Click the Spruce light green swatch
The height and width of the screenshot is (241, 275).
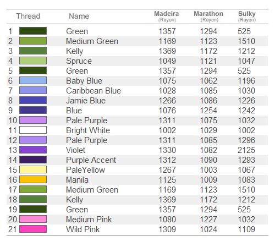click(x=33, y=61)
